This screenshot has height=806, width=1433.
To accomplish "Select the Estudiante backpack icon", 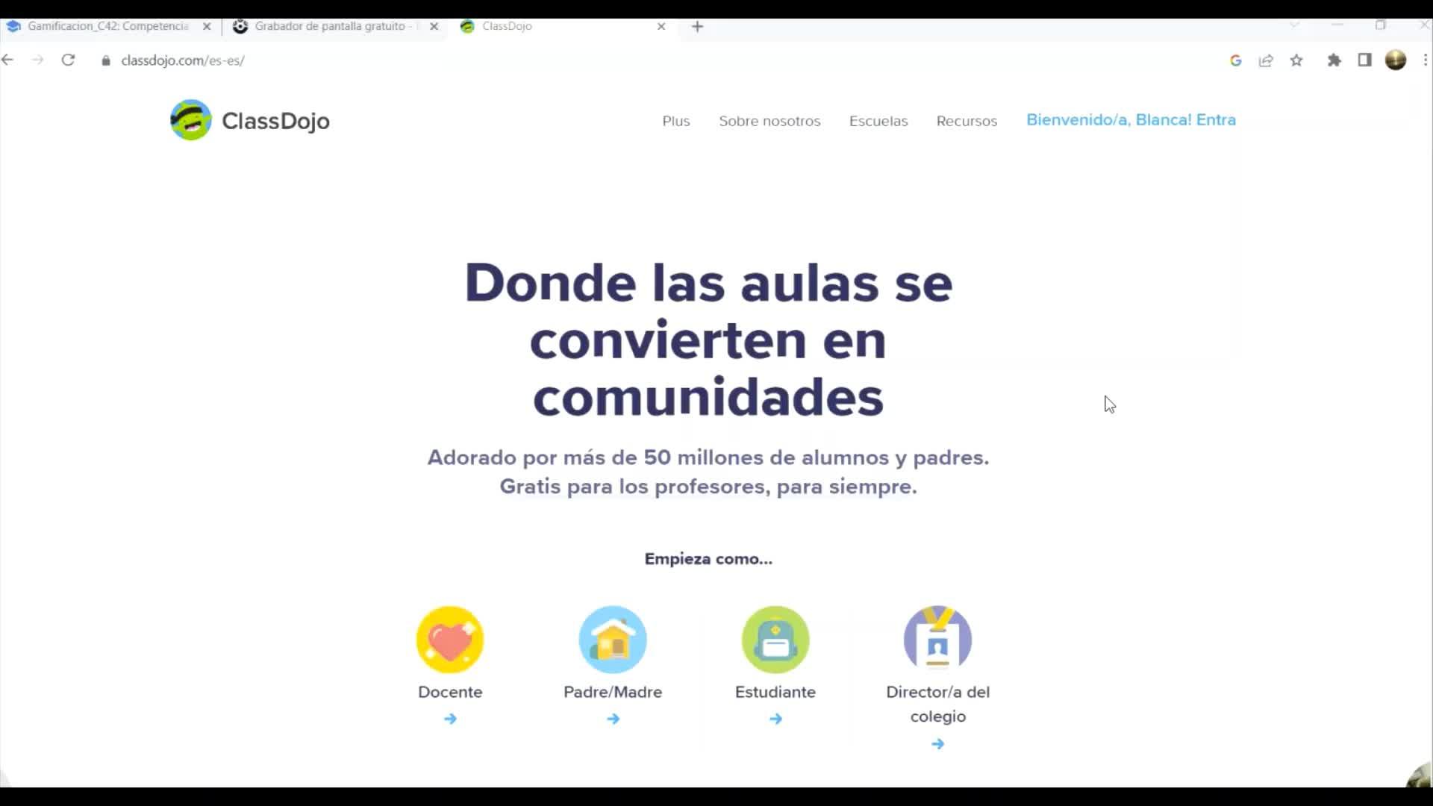I will (775, 640).
